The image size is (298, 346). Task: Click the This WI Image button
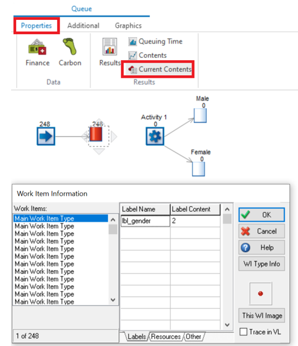pyautogui.click(x=262, y=316)
